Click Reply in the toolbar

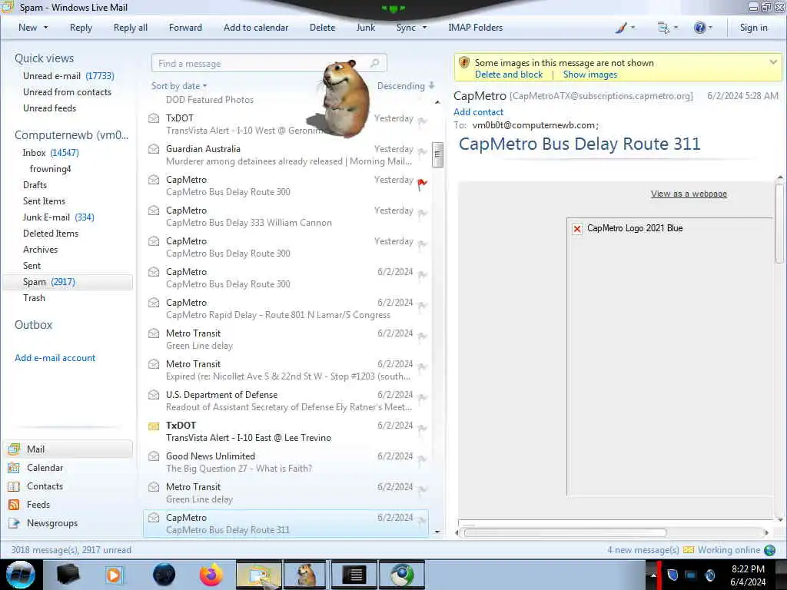(x=81, y=28)
